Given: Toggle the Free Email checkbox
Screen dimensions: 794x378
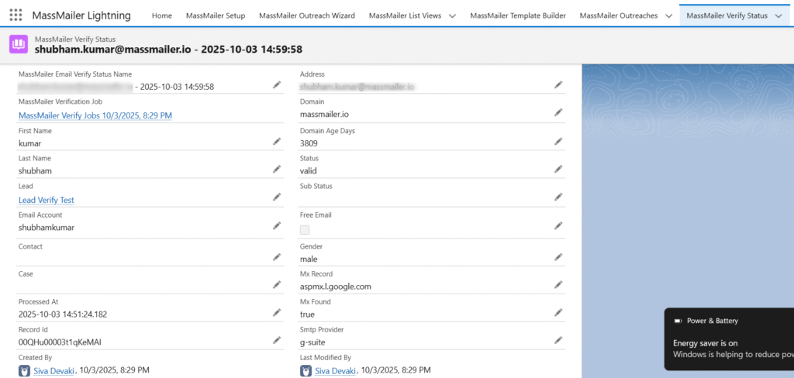Looking at the screenshot, I should 305,230.
